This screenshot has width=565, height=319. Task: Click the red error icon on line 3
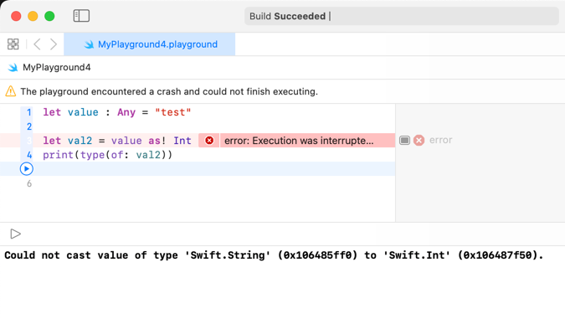[x=209, y=140]
